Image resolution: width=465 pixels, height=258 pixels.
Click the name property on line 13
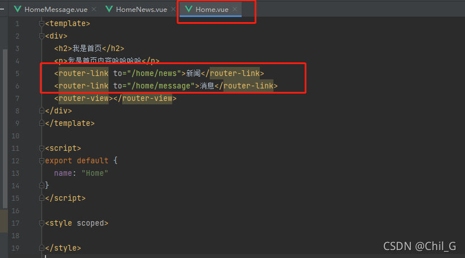63,173
